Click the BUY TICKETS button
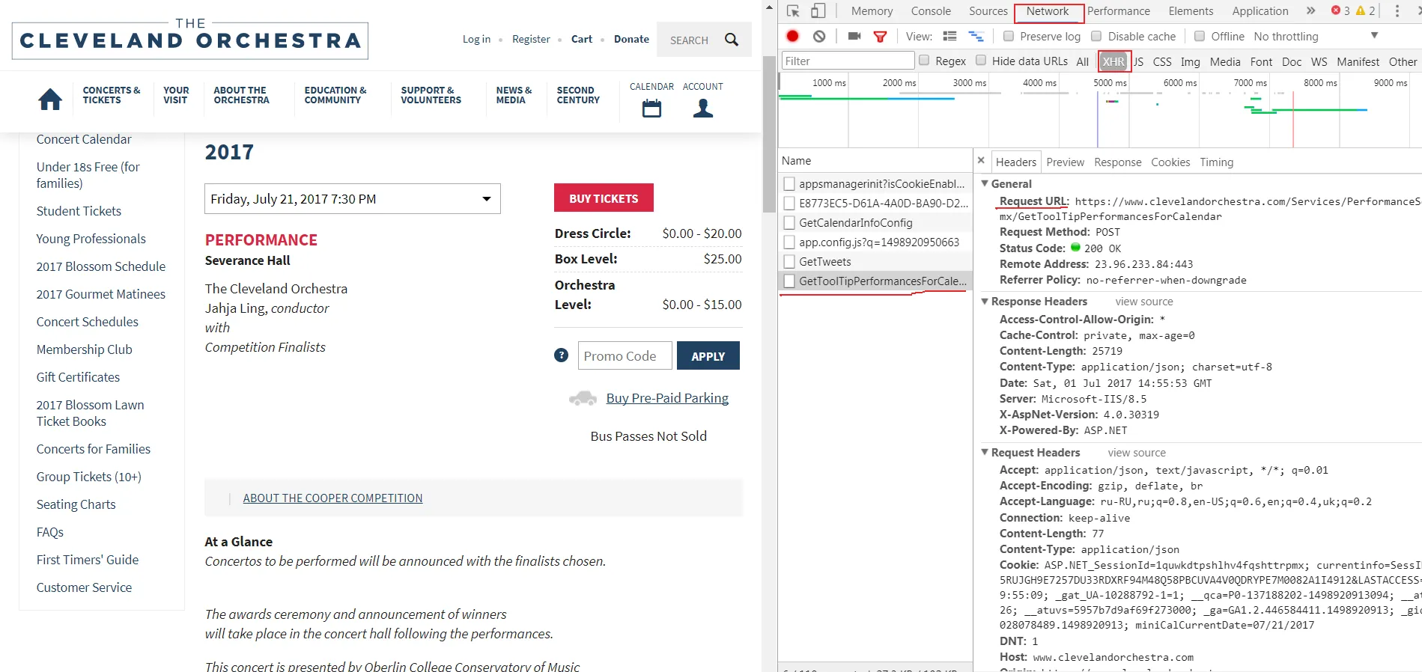1422x672 pixels. 604,198
